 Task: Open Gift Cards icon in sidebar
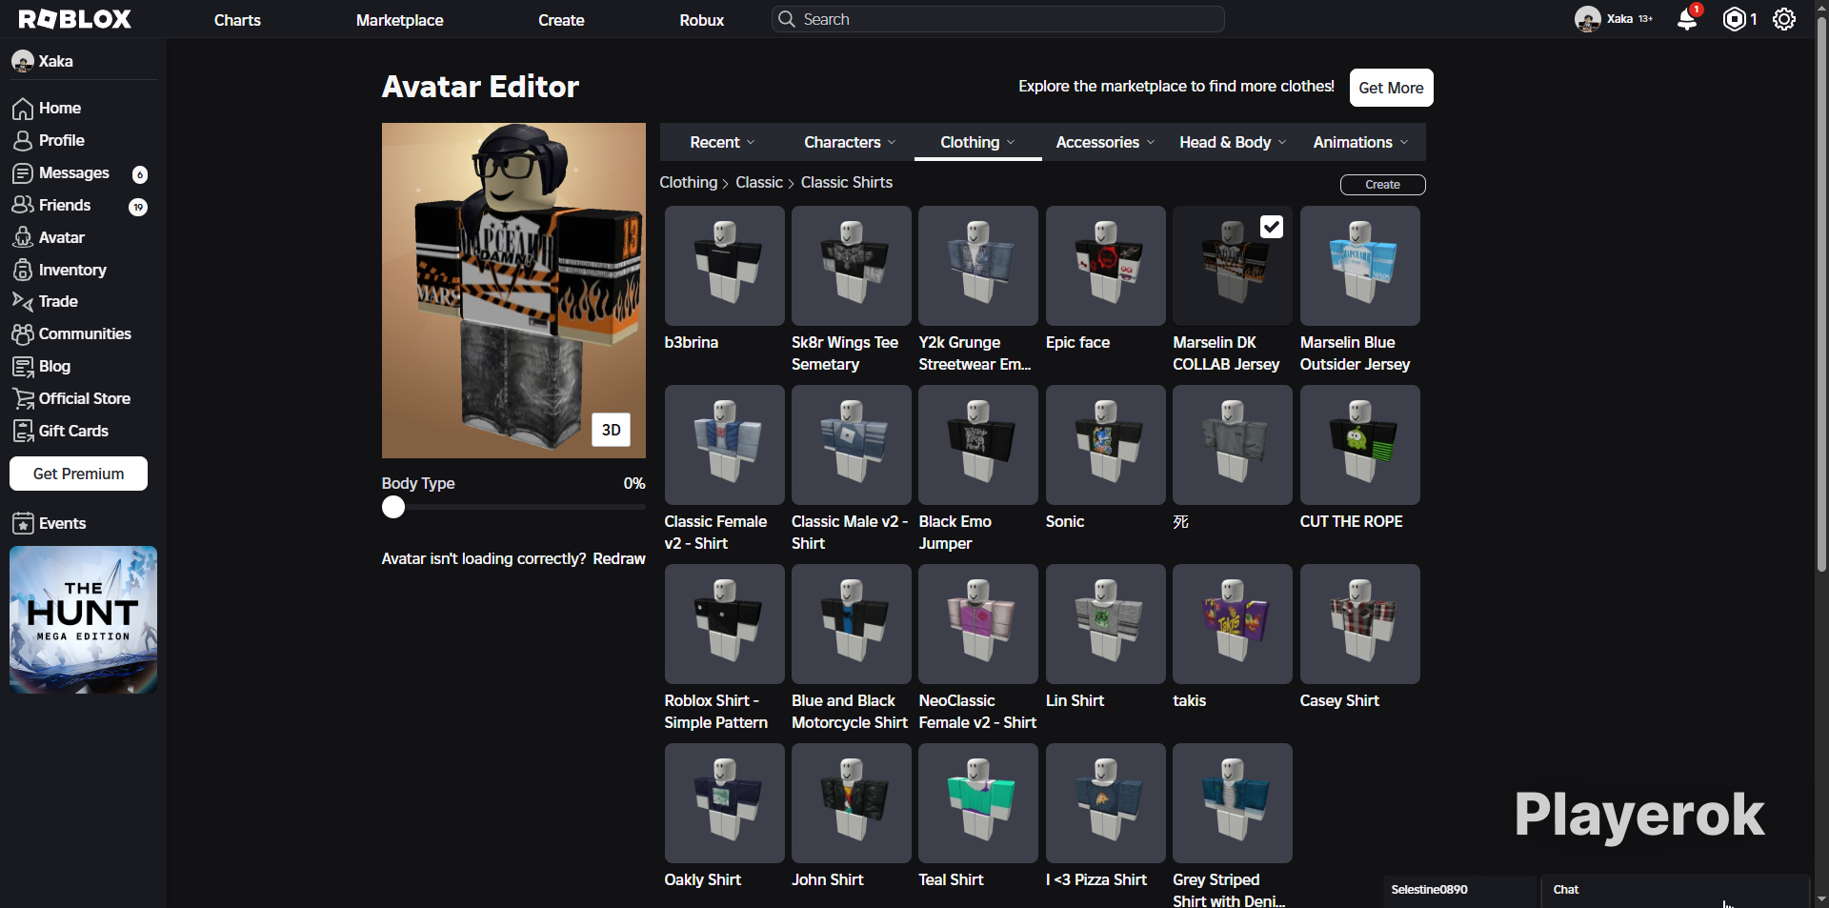23,432
